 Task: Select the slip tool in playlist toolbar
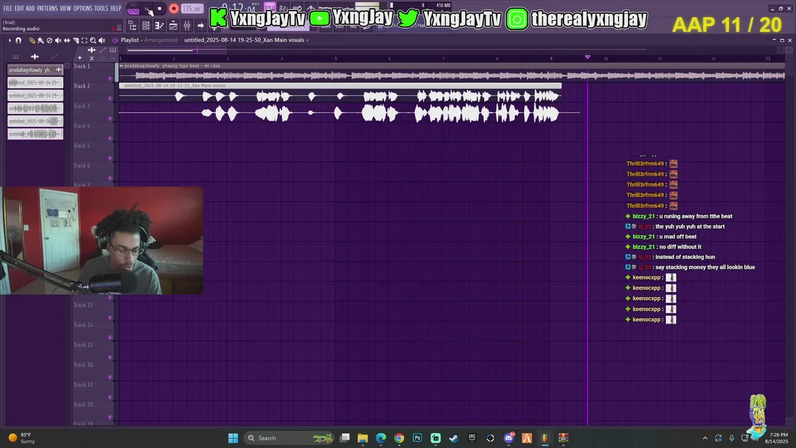click(x=67, y=40)
